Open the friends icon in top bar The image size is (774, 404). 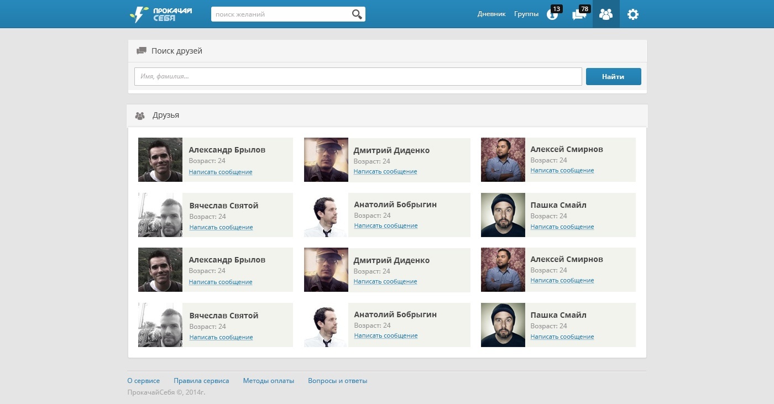click(606, 14)
